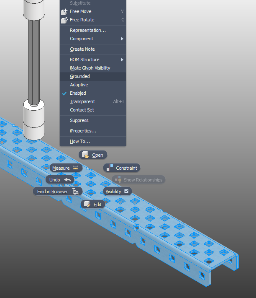Open the Representation... dialog entry
The image size is (256, 298).
93,30
